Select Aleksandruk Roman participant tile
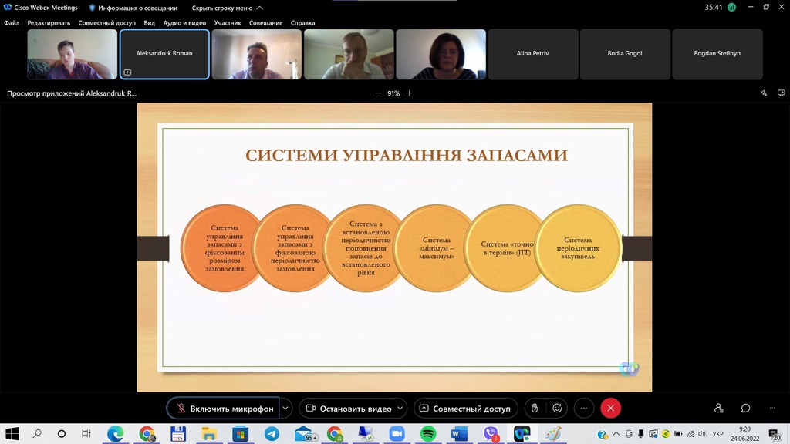Image resolution: width=790 pixels, height=444 pixels. (164, 54)
